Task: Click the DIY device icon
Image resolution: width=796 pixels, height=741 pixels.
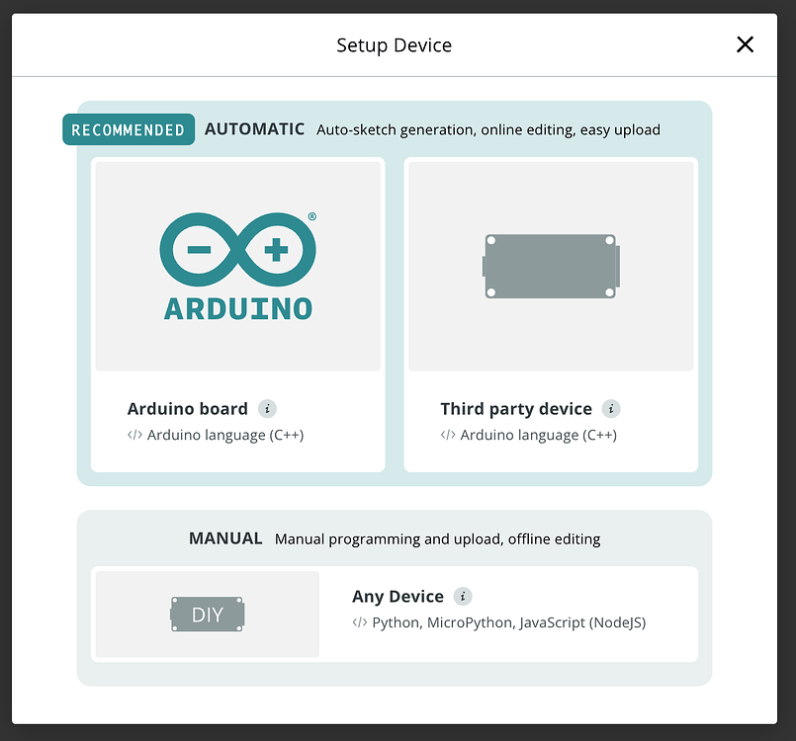Action: click(x=206, y=614)
